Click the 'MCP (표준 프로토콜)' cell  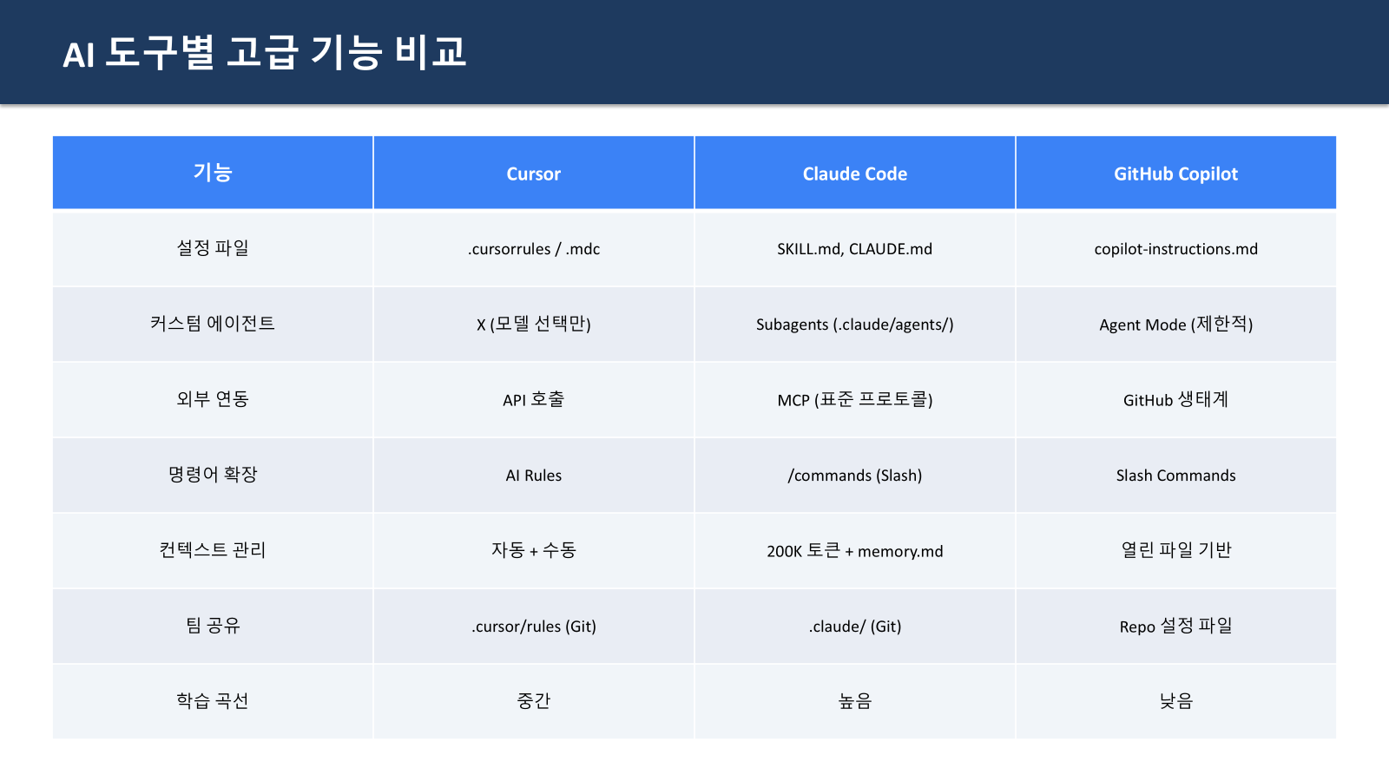click(x=855, y=399)
